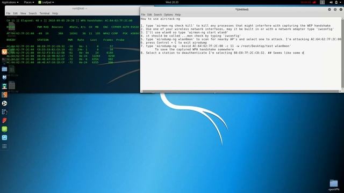Click line 4 'it should be called ...mon'
The height and width of the screenshot is (193, 344).
tap(191, 36)
